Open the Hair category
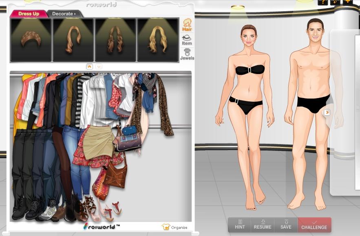The height and width of the screenshot is (236, 360). click(x=187, y=25)
